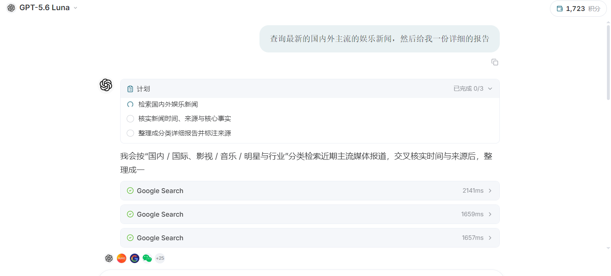
Task: Copy the user message with the copy icon
Action: point(495,62)
